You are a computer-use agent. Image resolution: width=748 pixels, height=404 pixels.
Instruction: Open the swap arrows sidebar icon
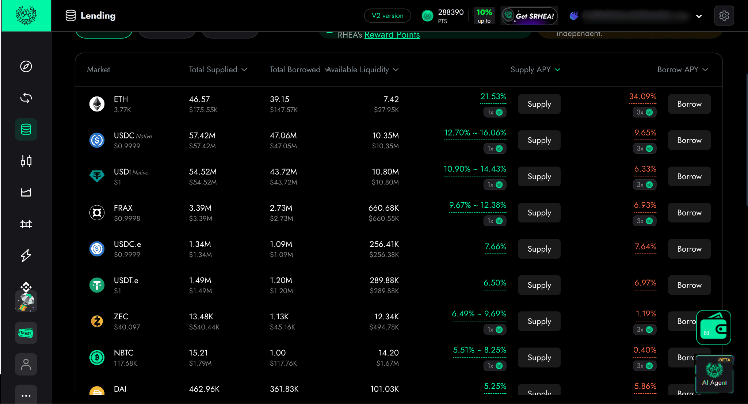tap(26, 98)
